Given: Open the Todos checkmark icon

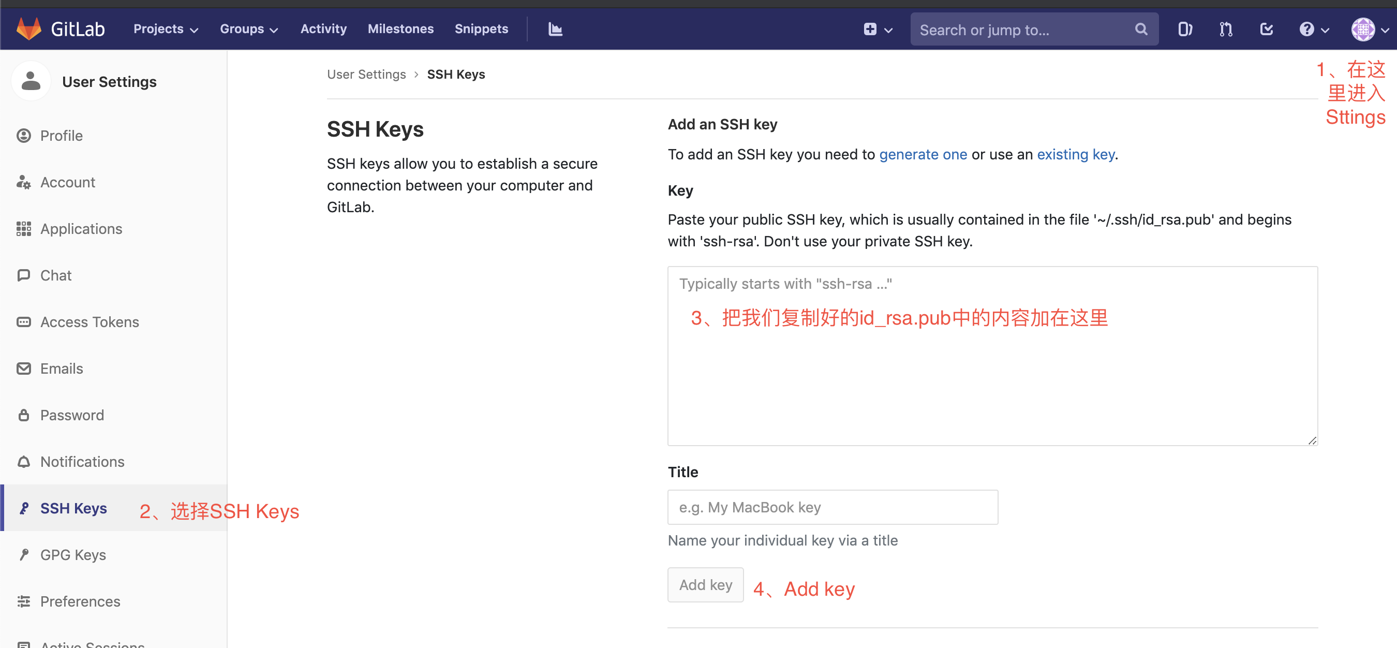Looking at the screenshot, I should point(1266,30).
